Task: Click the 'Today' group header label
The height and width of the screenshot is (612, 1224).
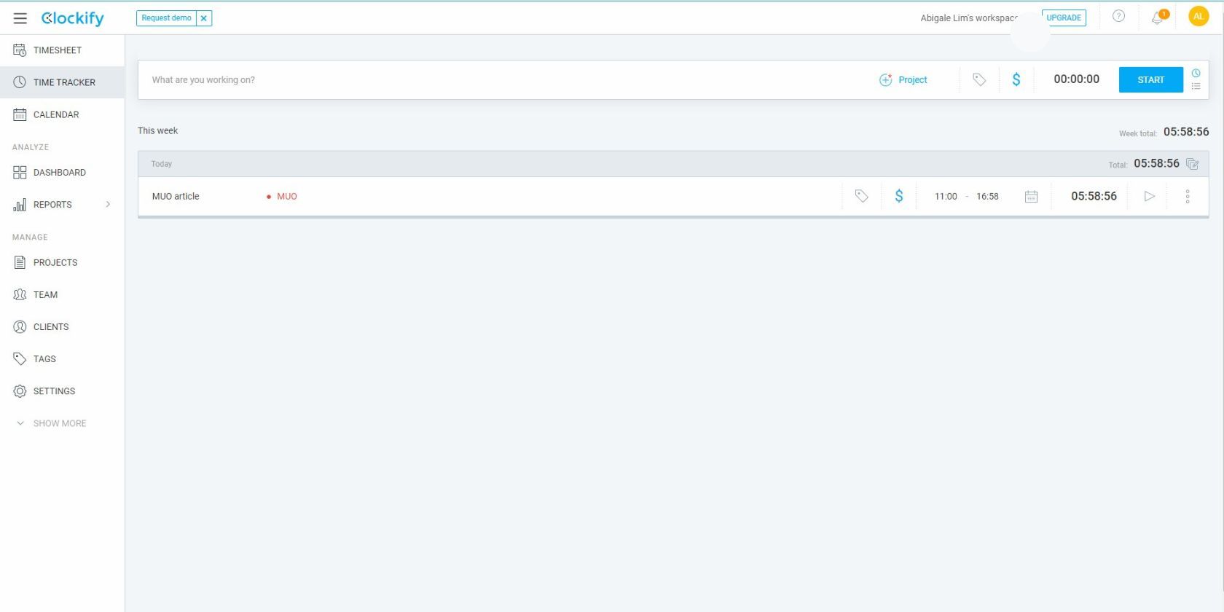Action: click(x=162, y=164)
